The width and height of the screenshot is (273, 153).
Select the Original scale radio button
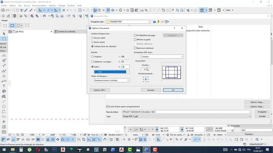point(93,57)
